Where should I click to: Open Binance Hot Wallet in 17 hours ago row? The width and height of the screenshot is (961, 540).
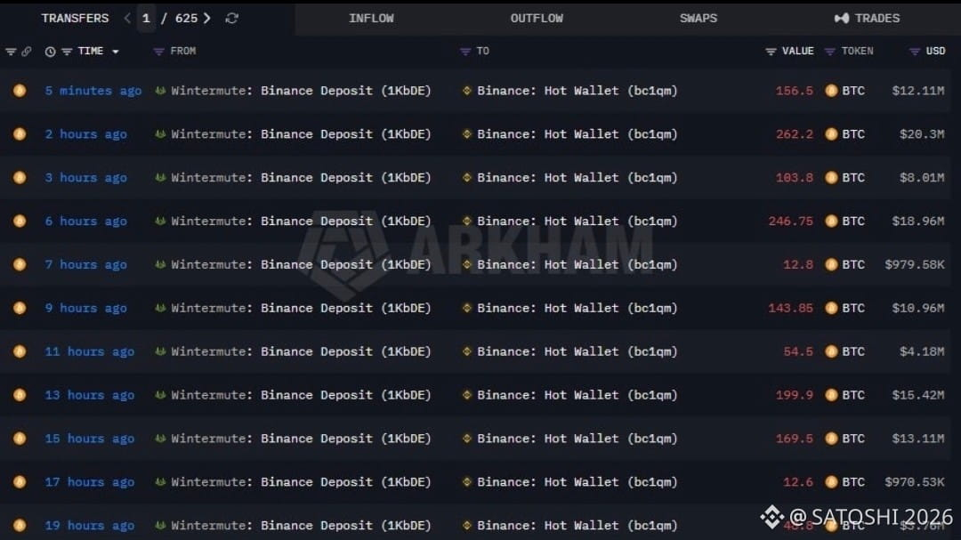tap(577, 482)
